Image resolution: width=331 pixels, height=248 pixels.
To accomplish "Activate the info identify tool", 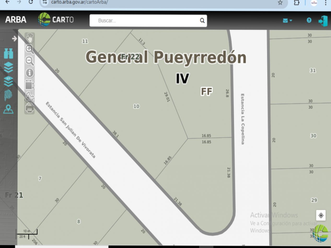I will pos(30,73).
